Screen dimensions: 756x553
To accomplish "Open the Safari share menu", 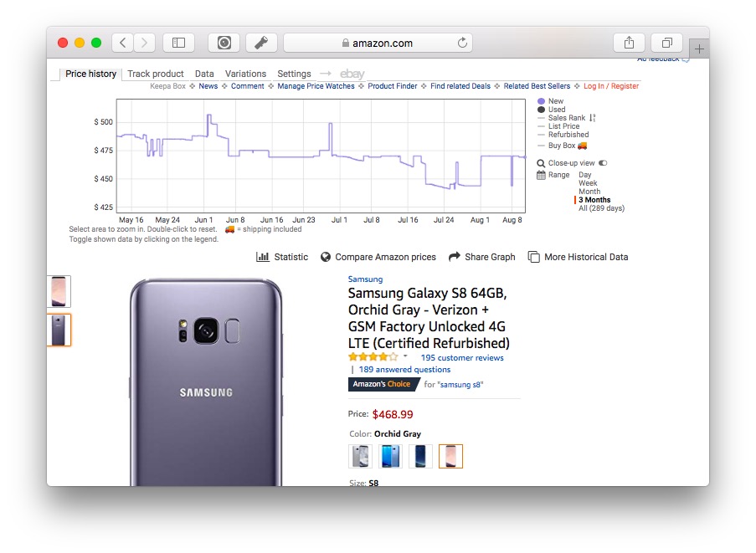I will tap(630, 43).
